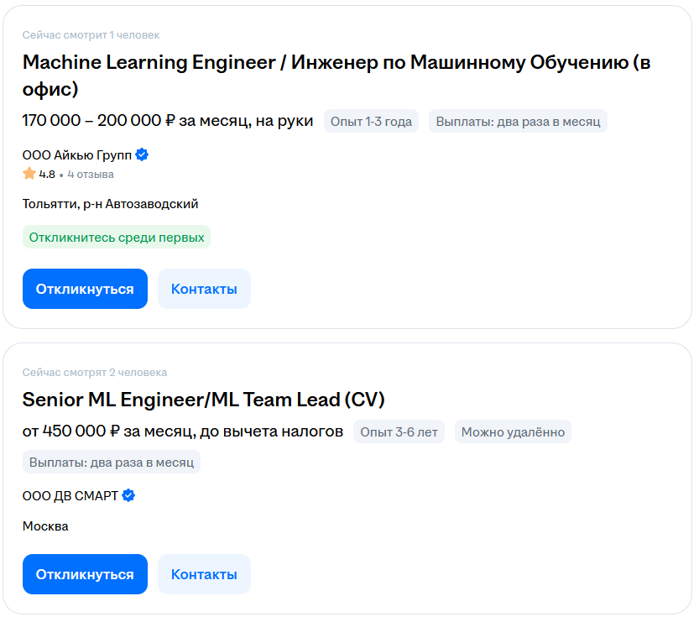
Task: Open ООО Айкью Групп company page
Action: coord(77,155)
